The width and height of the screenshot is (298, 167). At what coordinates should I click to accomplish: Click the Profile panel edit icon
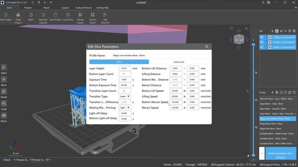tap(290, 92)
